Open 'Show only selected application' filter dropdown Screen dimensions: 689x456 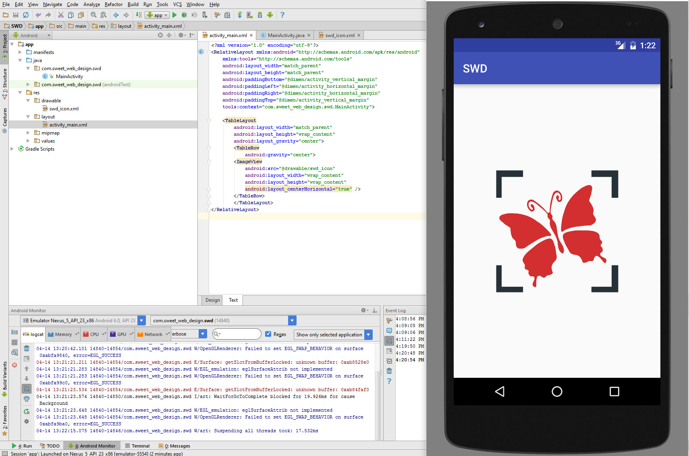pyautogui.click(x=368, y=334)
